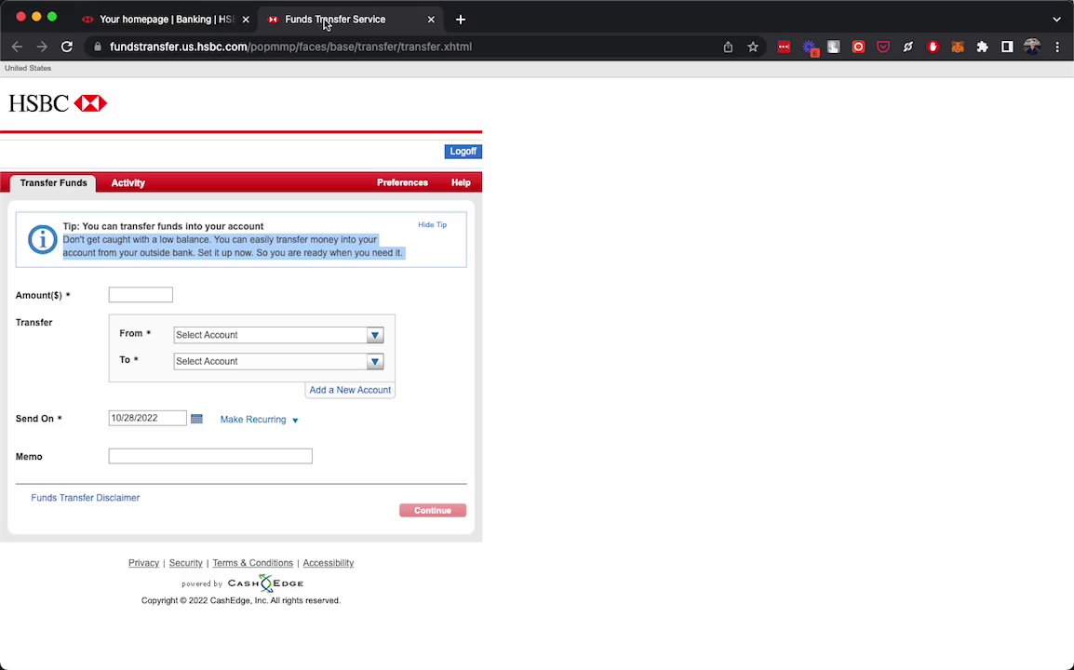Image resolution: width=1074 pixels, height=670 pixels.
Task: Open the Terms & Conditions footer link
Action: tap(253, 563)
